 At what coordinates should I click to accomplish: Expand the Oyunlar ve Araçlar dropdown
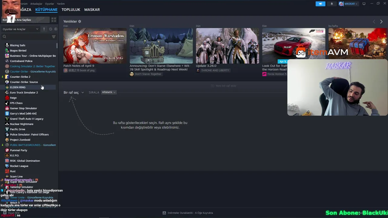point(21,29)
